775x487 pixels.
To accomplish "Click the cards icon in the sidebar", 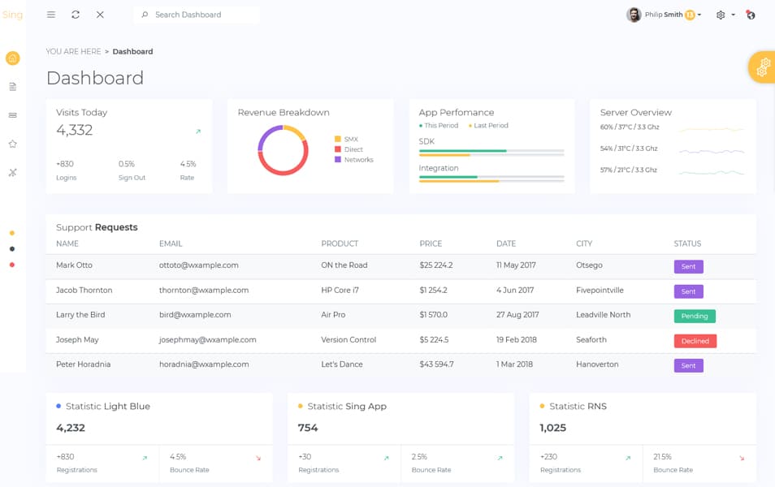I will pyautogui.click(x=11, y=114).
